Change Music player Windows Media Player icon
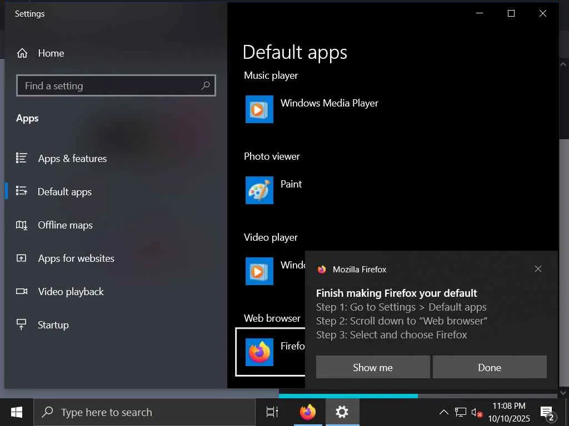569x426 pixels. [259, 109]
